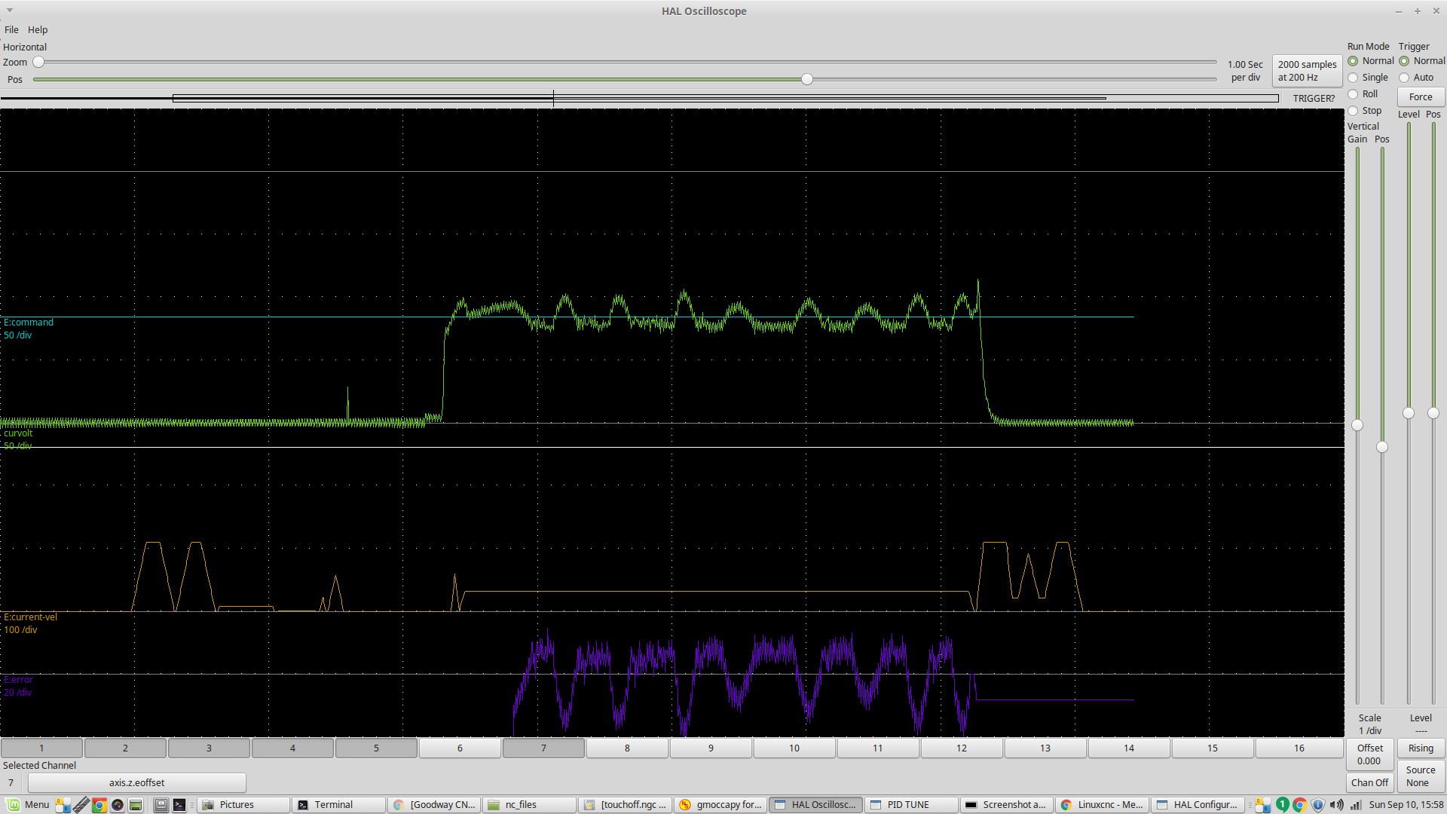The width and height of the screenshot is (1447, 814).
Task: Open the Linux Mint Menu launcher
Action: [x=28, y=804]
